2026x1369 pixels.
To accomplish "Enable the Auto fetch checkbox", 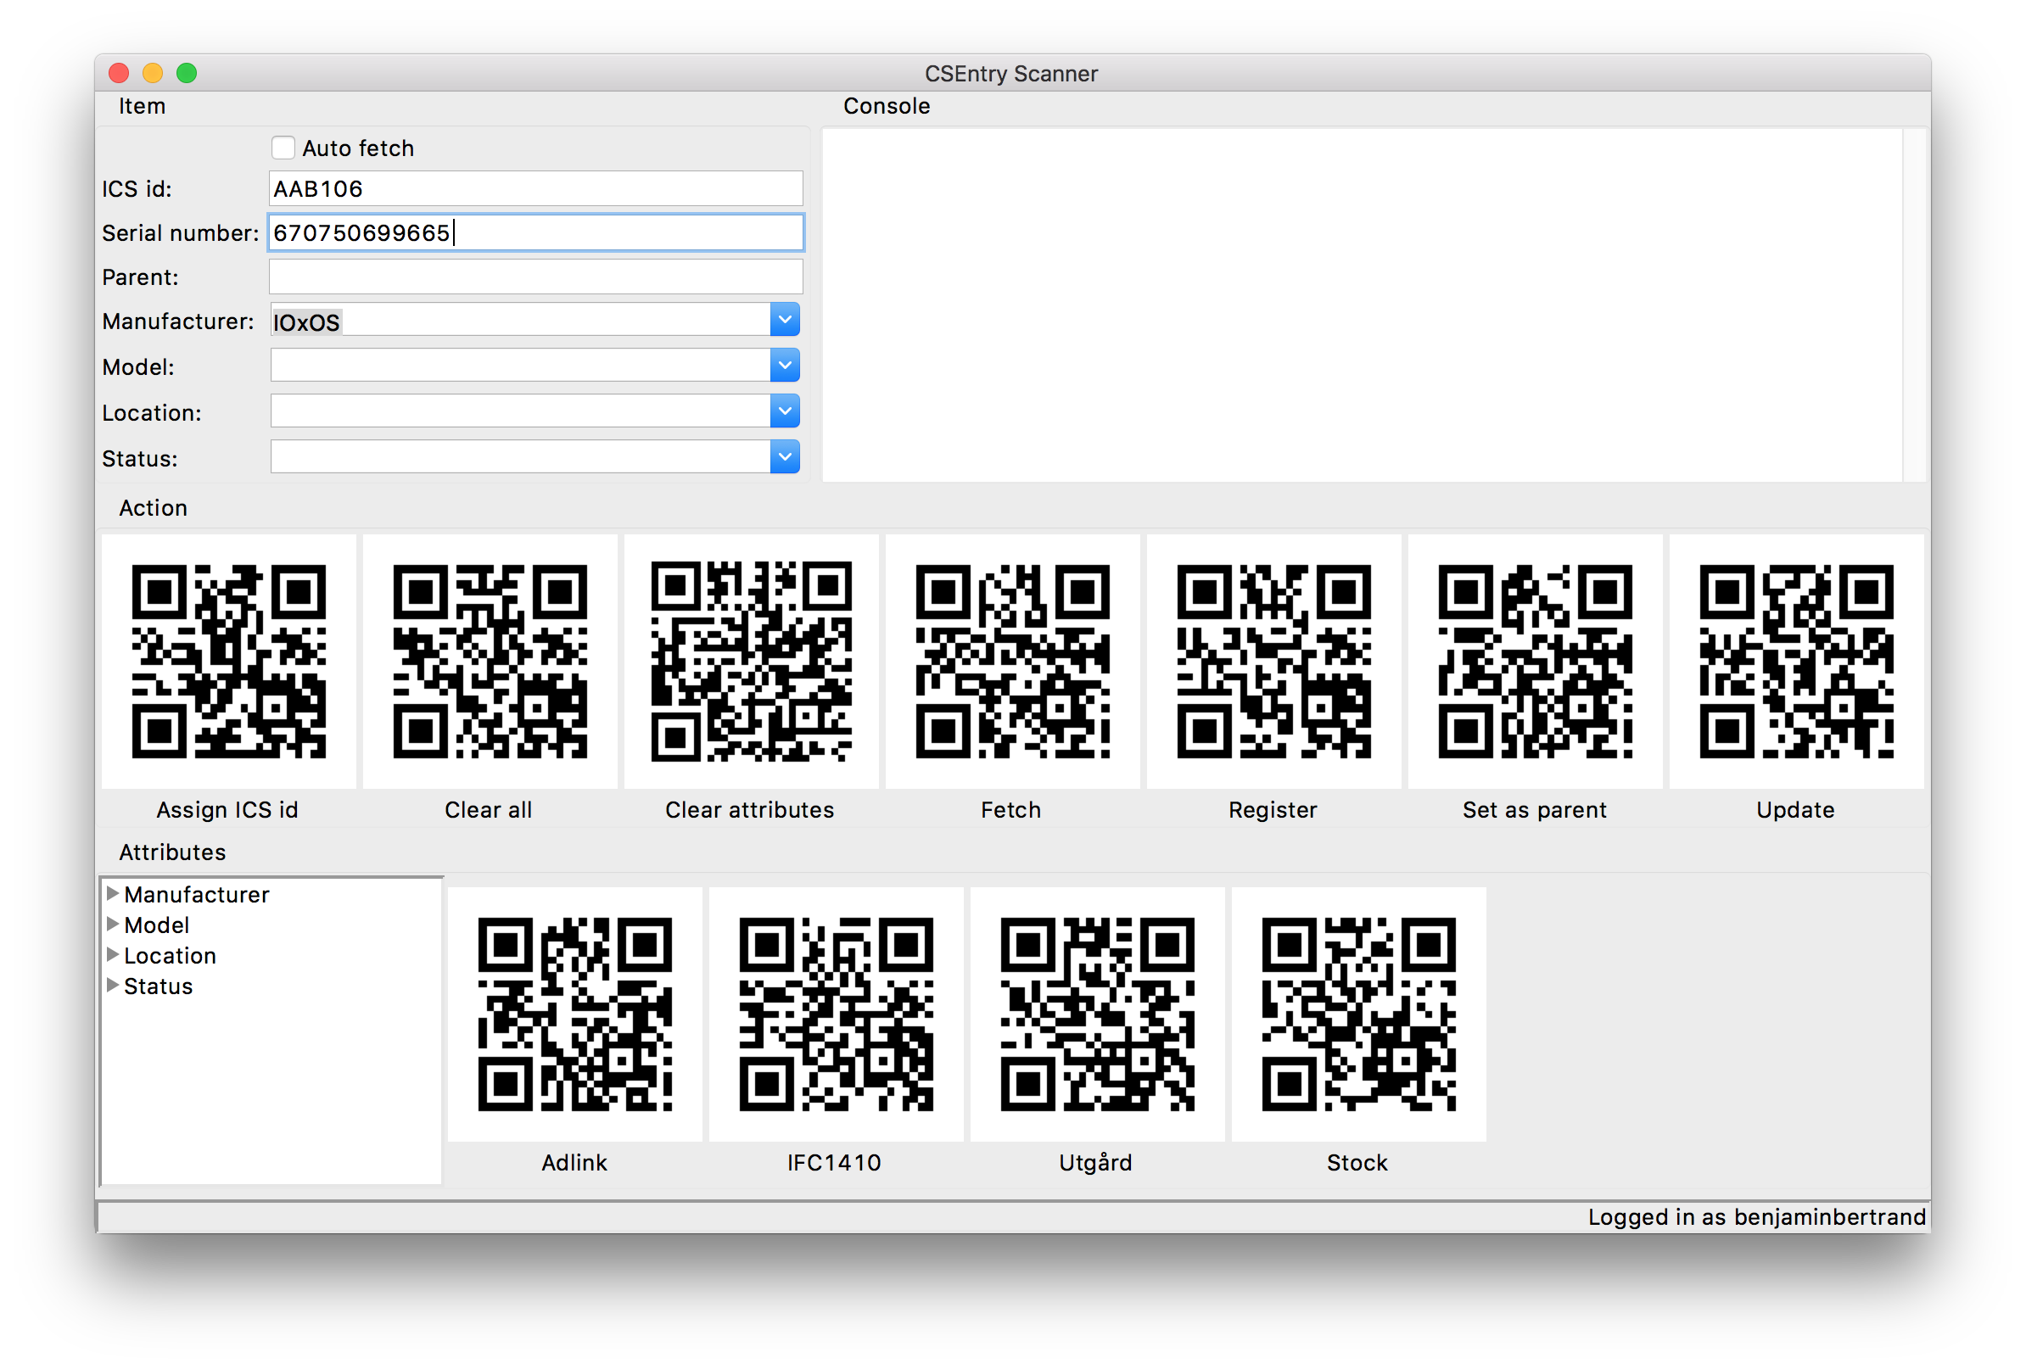I will (x=283, y=148).
